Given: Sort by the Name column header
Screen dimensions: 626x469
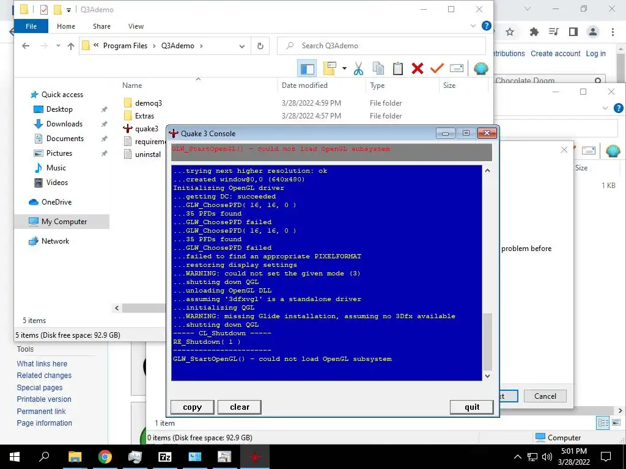Looking at the screenshot, I should click(x=132, y=85).
